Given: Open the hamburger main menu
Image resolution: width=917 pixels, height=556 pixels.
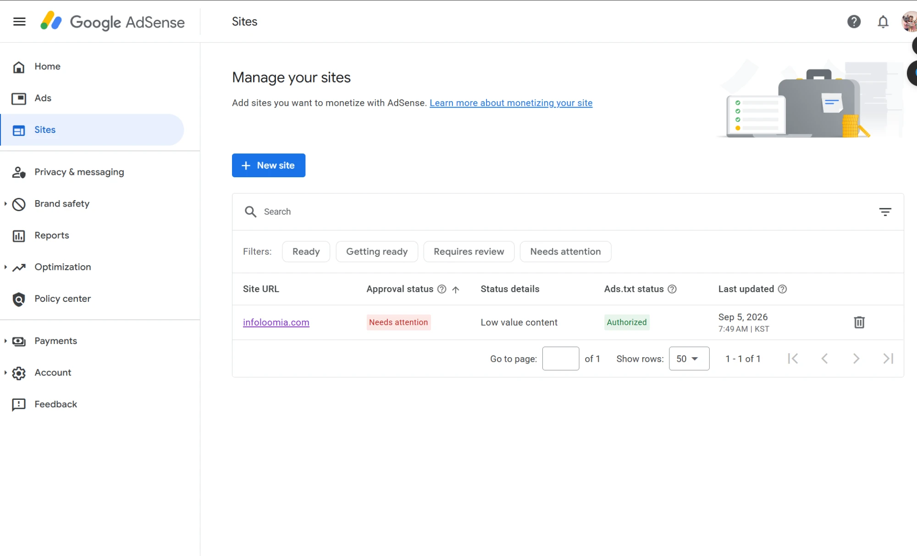Looking at the screenshot, I should (x=19, y=22).
